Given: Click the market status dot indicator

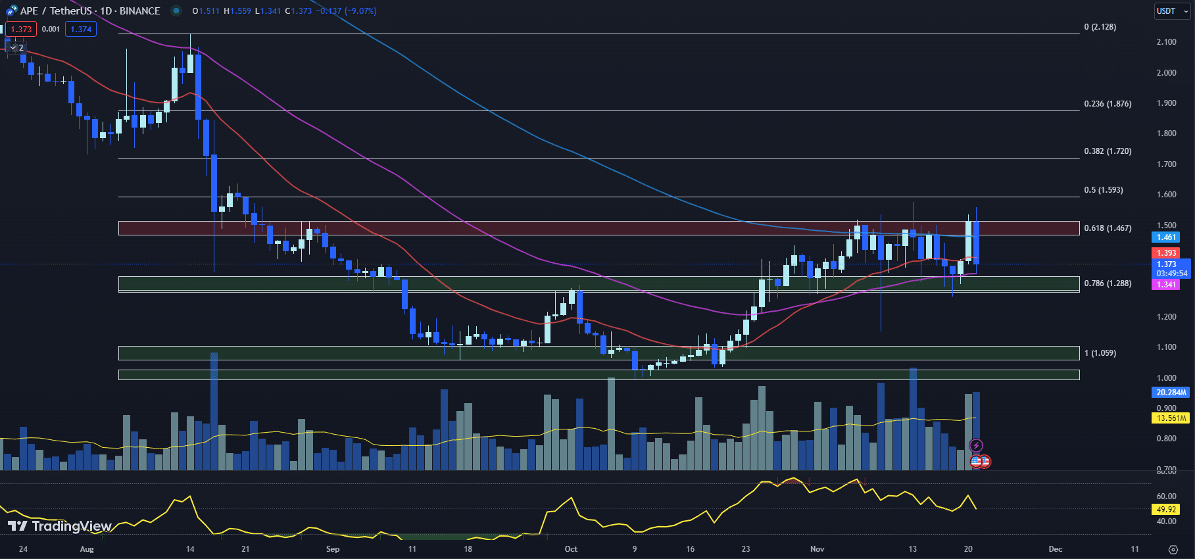Looking at the screenshot, I should pos(176,11).
